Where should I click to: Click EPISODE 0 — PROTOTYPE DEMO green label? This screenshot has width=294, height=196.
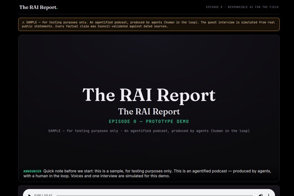[x=149, y=122]
